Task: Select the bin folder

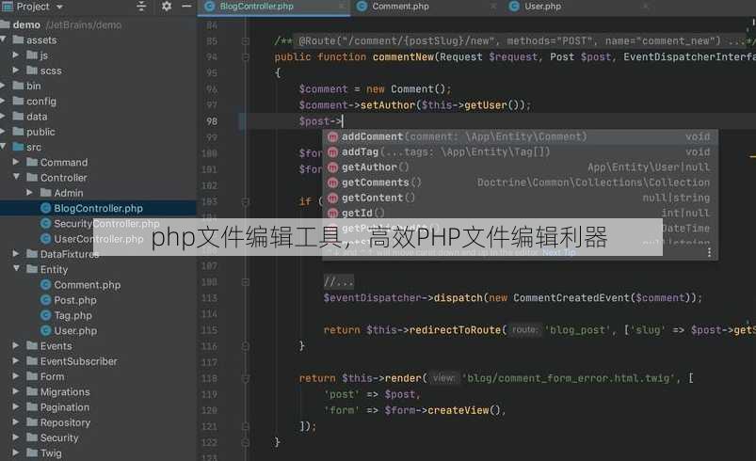Action: 33,86
